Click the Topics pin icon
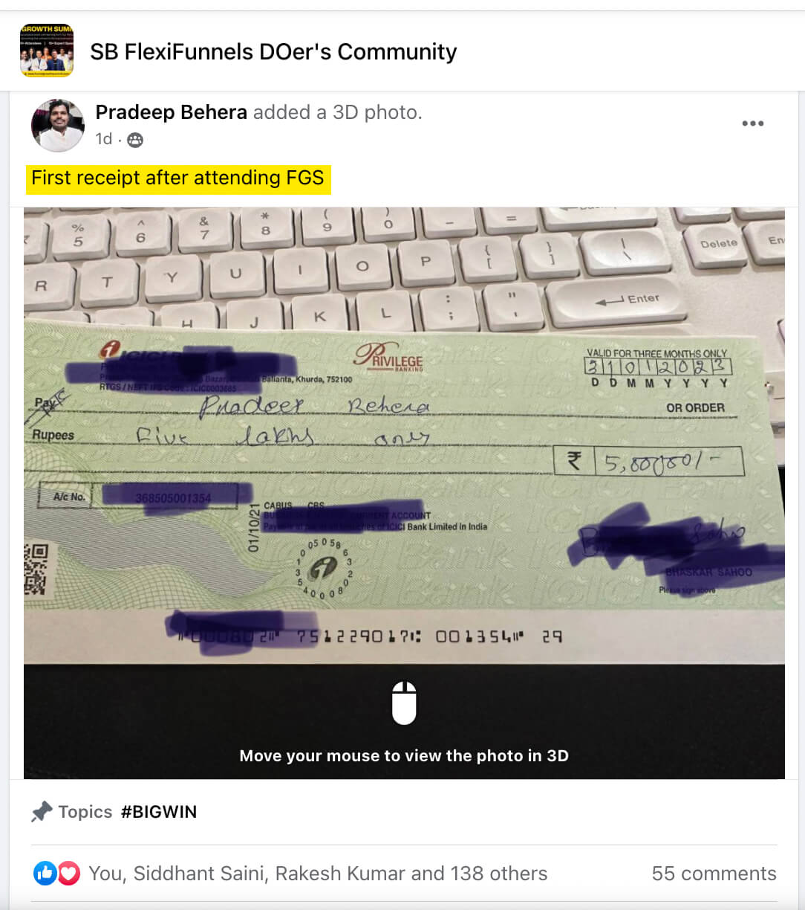The image size is (805, 910). tap(42, 812)
